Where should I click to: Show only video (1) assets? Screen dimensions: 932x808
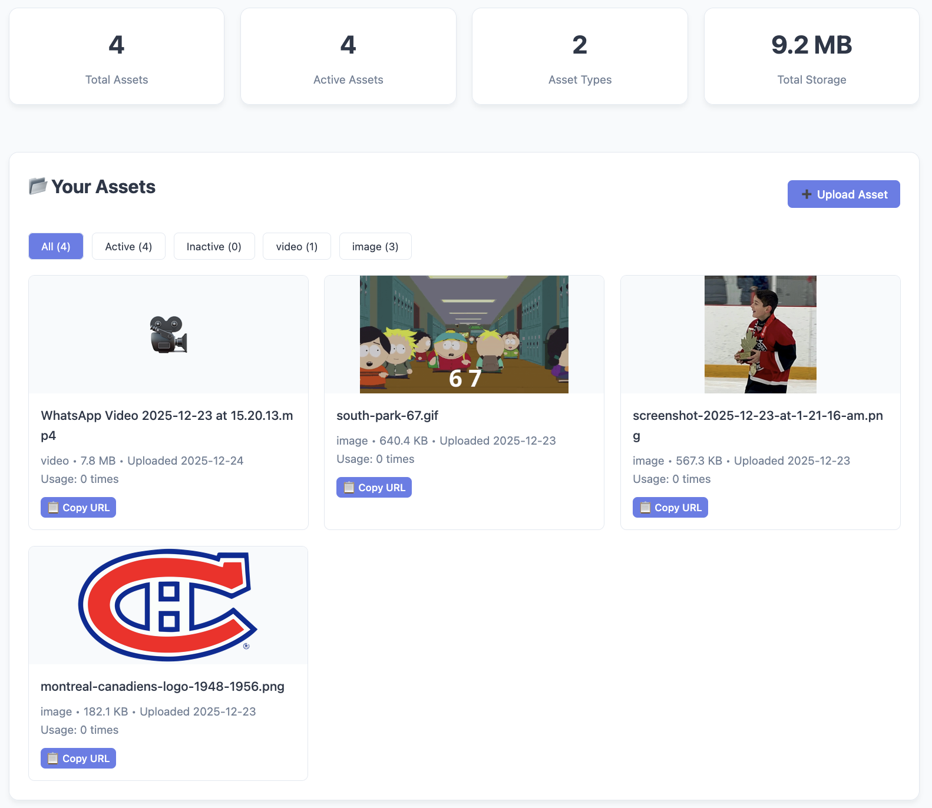pos(296,246)
